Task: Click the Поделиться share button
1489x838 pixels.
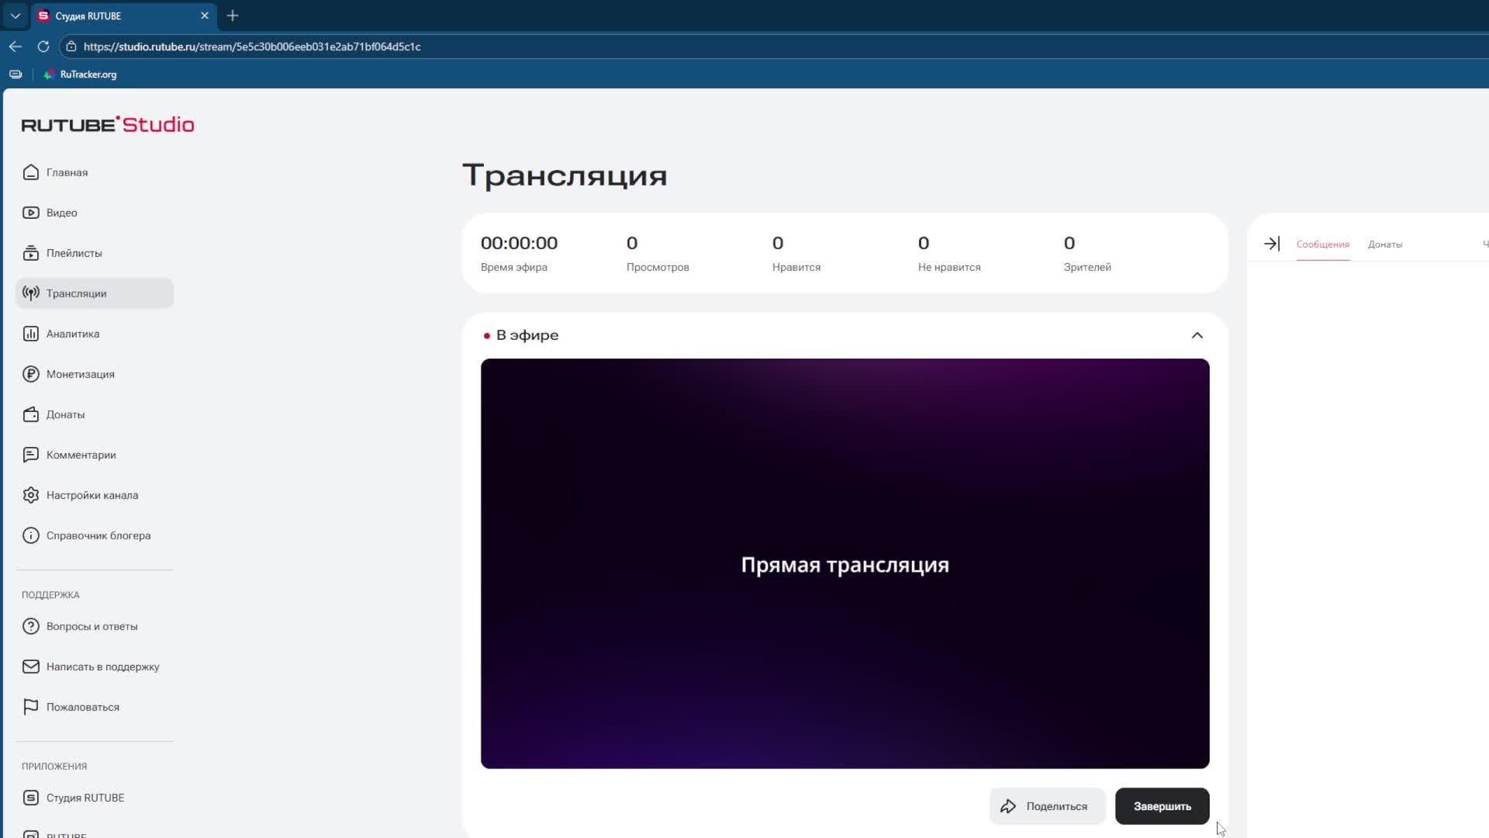Action: click(x=1046, y=806)
